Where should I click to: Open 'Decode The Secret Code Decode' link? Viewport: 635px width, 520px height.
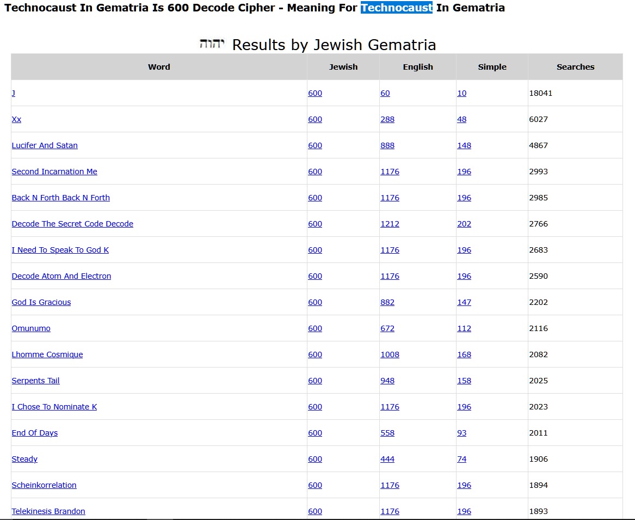(72, 224)
